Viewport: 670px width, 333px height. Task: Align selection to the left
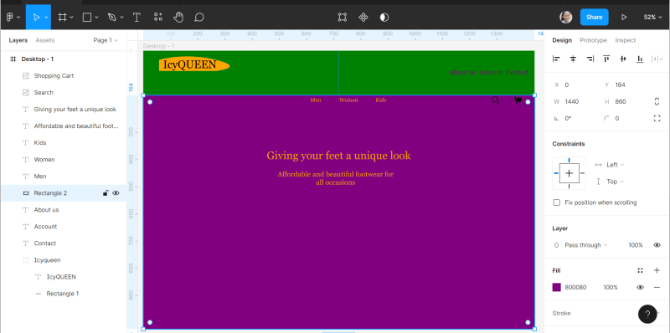coord(556,59)
